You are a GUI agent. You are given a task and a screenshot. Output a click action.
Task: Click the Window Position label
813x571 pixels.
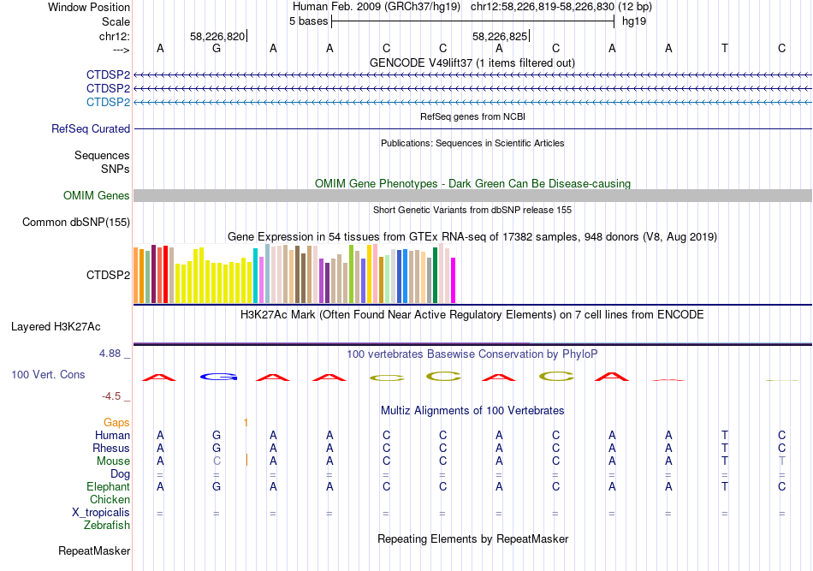[x=89, y=7]
